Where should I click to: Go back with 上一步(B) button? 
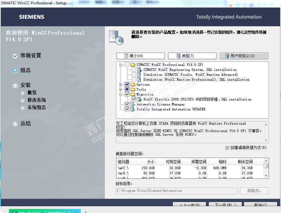[x=189, y=204]
